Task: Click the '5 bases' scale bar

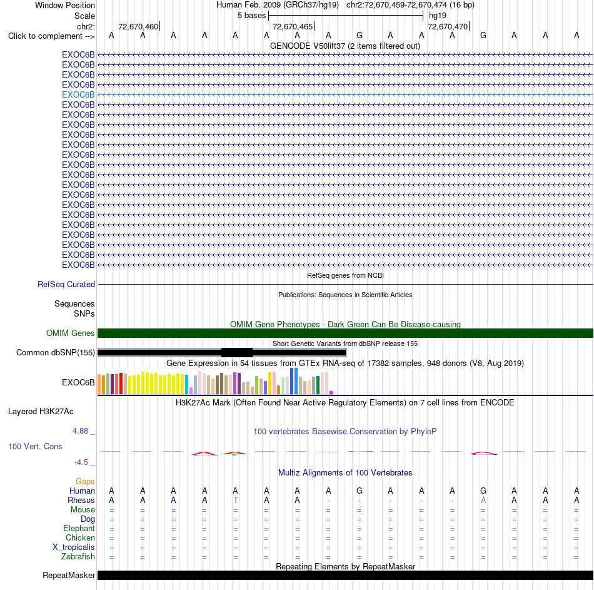Action: [346, 16]
